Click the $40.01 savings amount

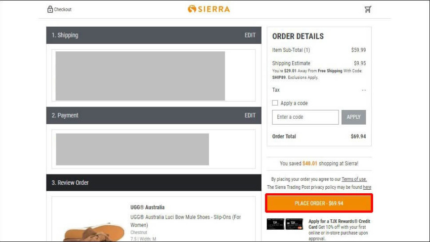click(x=309, y=164)
